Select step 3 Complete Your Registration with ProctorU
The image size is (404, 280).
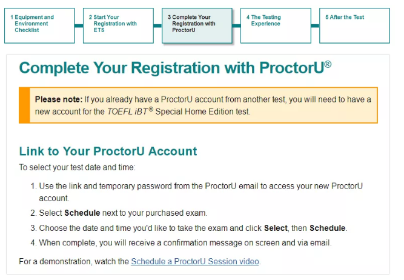pyautogui.click(x=197, y=25)
